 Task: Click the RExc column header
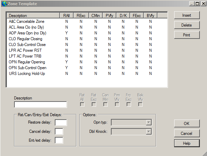click(81, 16)
